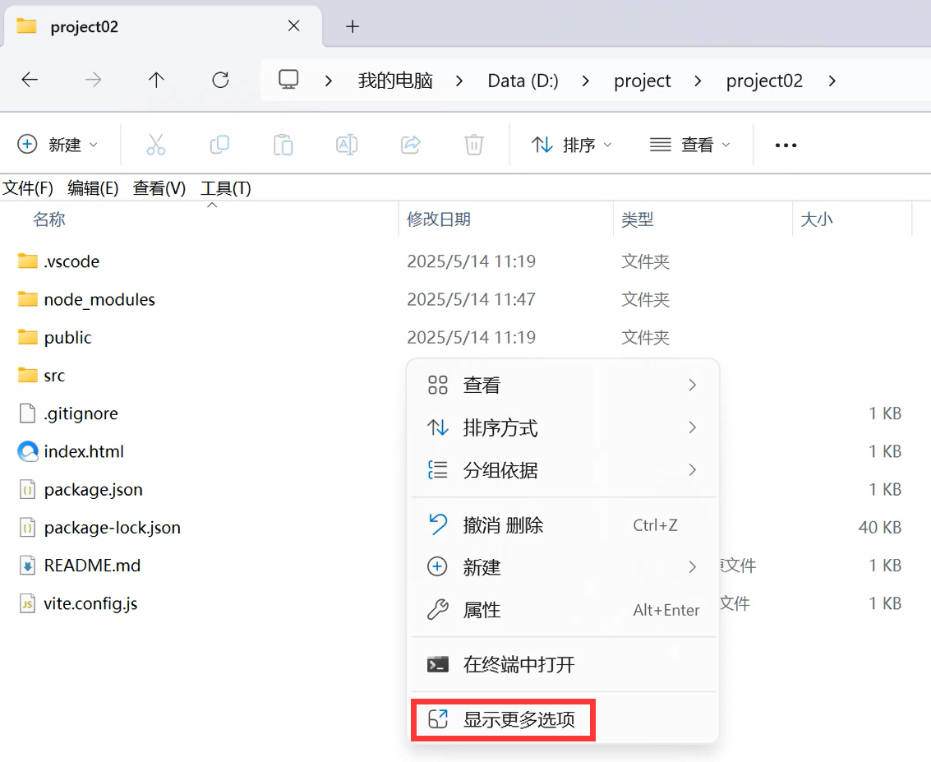Go back with the left arrow
This screenshot has width=931, height=762.
[x=29, y=80]
